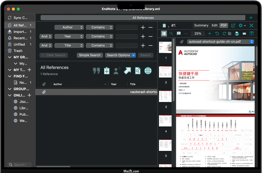
Task: Email the PDF using the envelope icon
Action: pyautogui.click(x=244, y=34)
